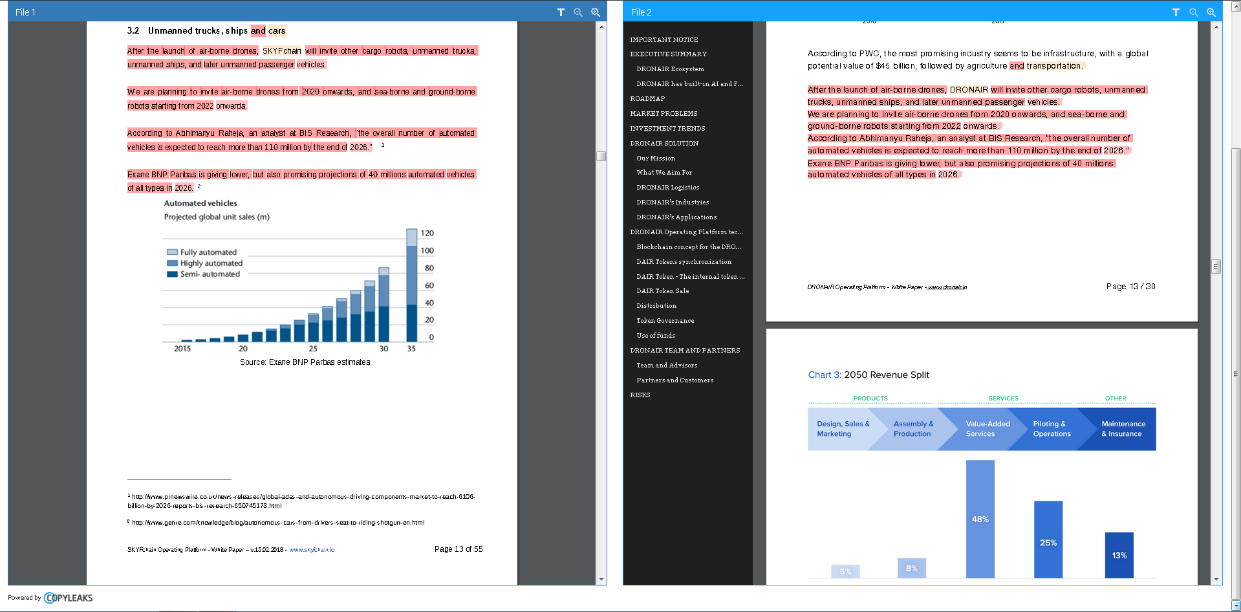Jump to DRONAIR SOLUTION in outline

[664, 144]
